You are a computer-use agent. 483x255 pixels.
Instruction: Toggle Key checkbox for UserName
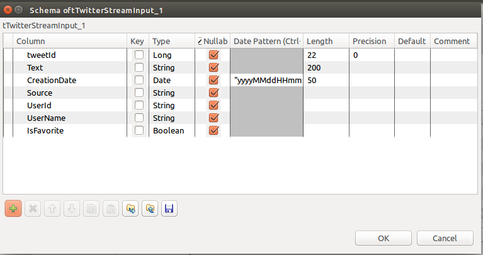tap(139, 118)
